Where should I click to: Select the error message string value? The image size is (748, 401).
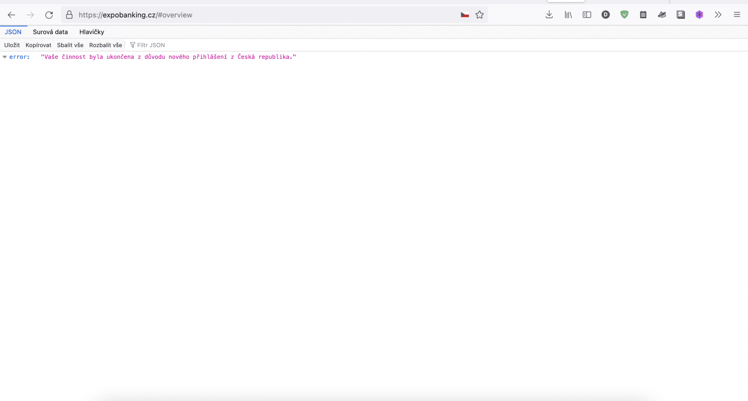point(168,57)
